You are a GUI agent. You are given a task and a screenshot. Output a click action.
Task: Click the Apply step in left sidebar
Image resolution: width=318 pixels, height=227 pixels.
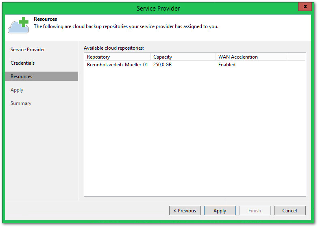[17, 90]
